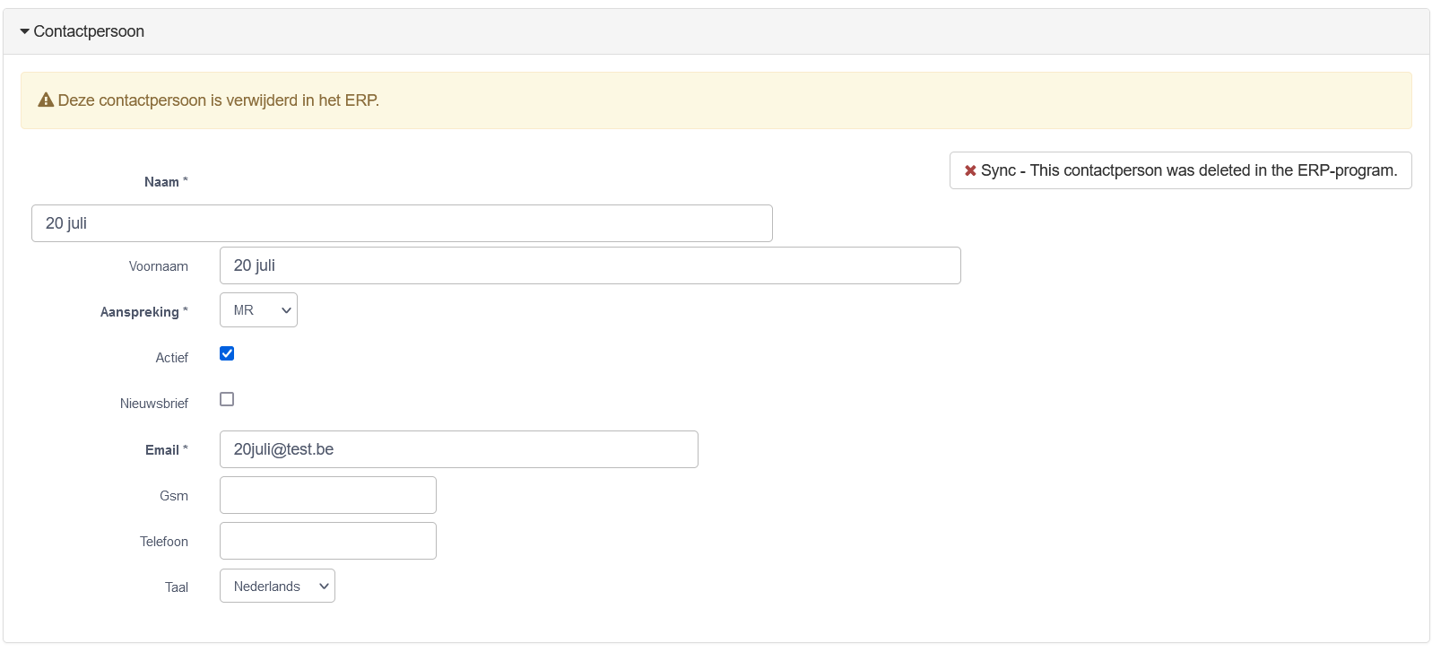Click the red X sync error icon
This screenshot has width=1432, height=652.
point(970,170)
